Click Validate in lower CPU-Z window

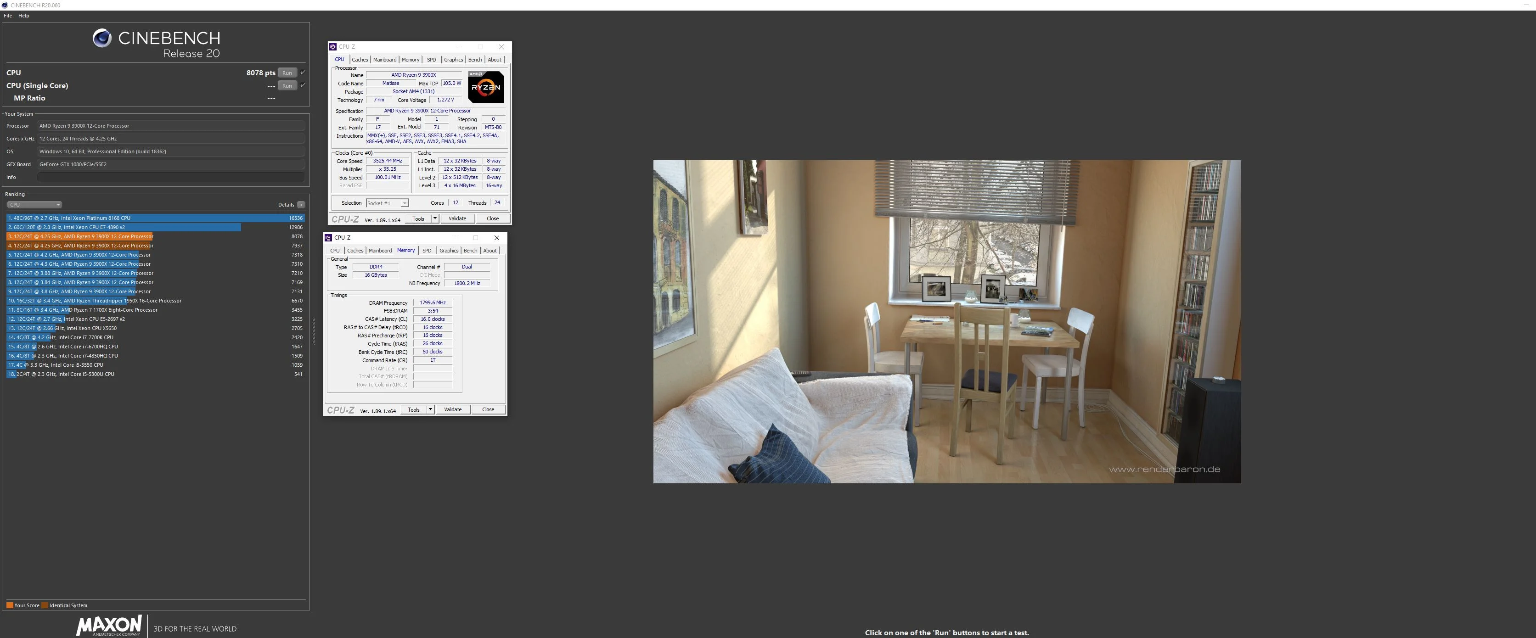[453, 409]
